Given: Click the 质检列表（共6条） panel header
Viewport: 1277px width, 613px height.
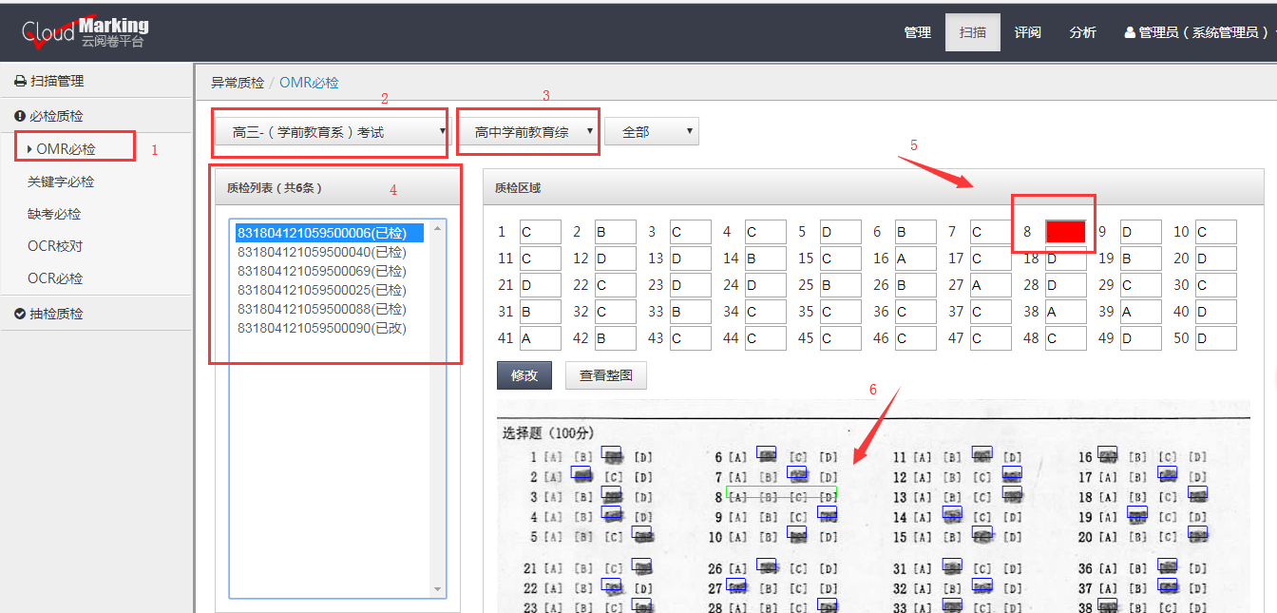Looking at the screenshot, I should click(337, 188).
